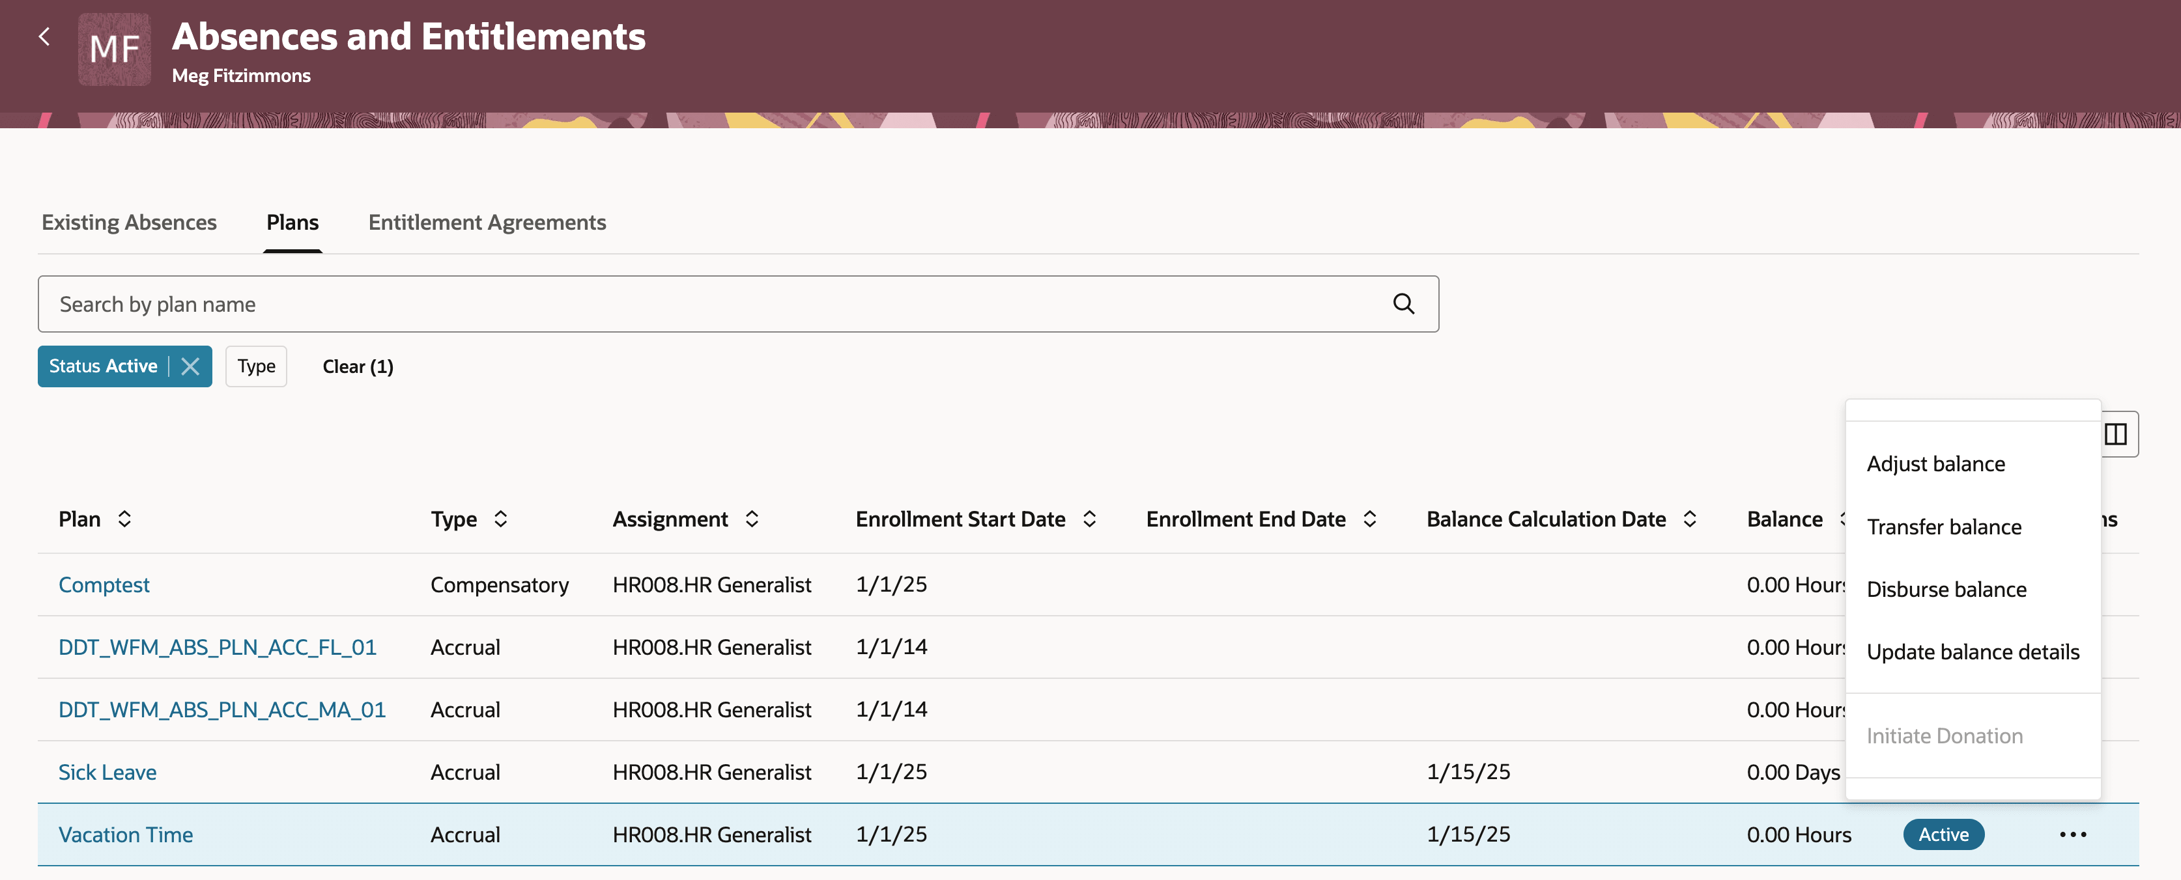
Task: Switch to Existing Absences tab
Action: point(129,223)
